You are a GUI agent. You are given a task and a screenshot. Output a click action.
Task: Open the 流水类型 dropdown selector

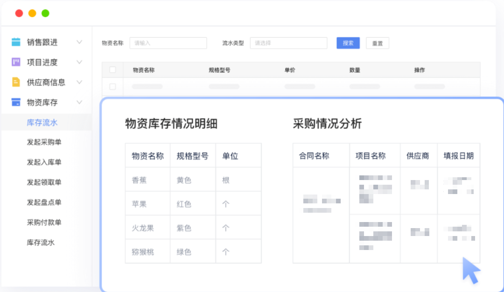pyautogui.click(x=288, y=43)
